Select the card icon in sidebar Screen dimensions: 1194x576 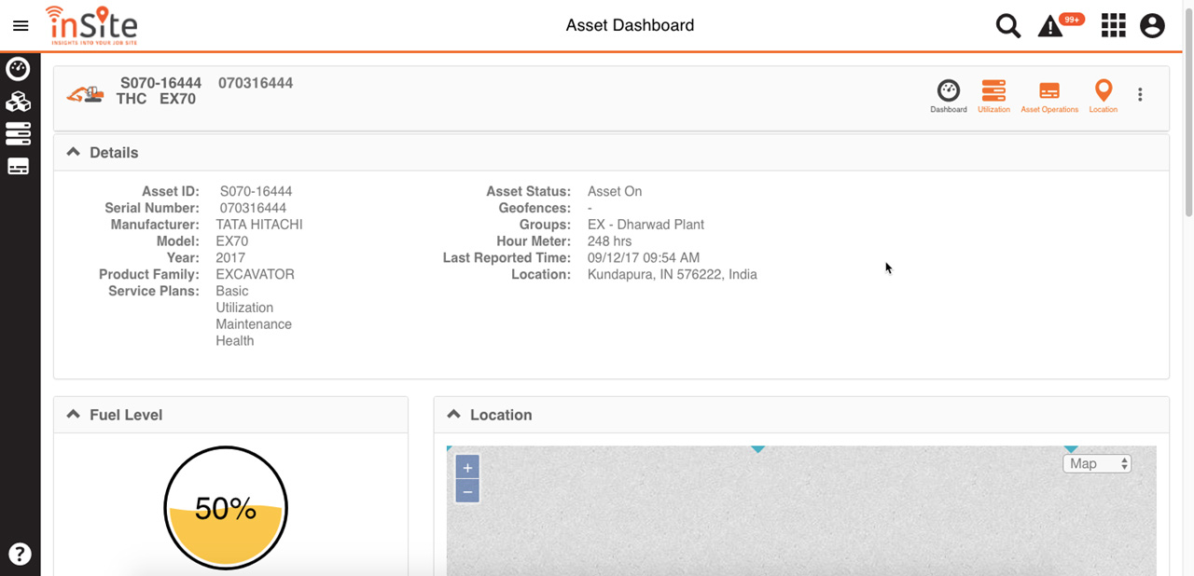18,167
